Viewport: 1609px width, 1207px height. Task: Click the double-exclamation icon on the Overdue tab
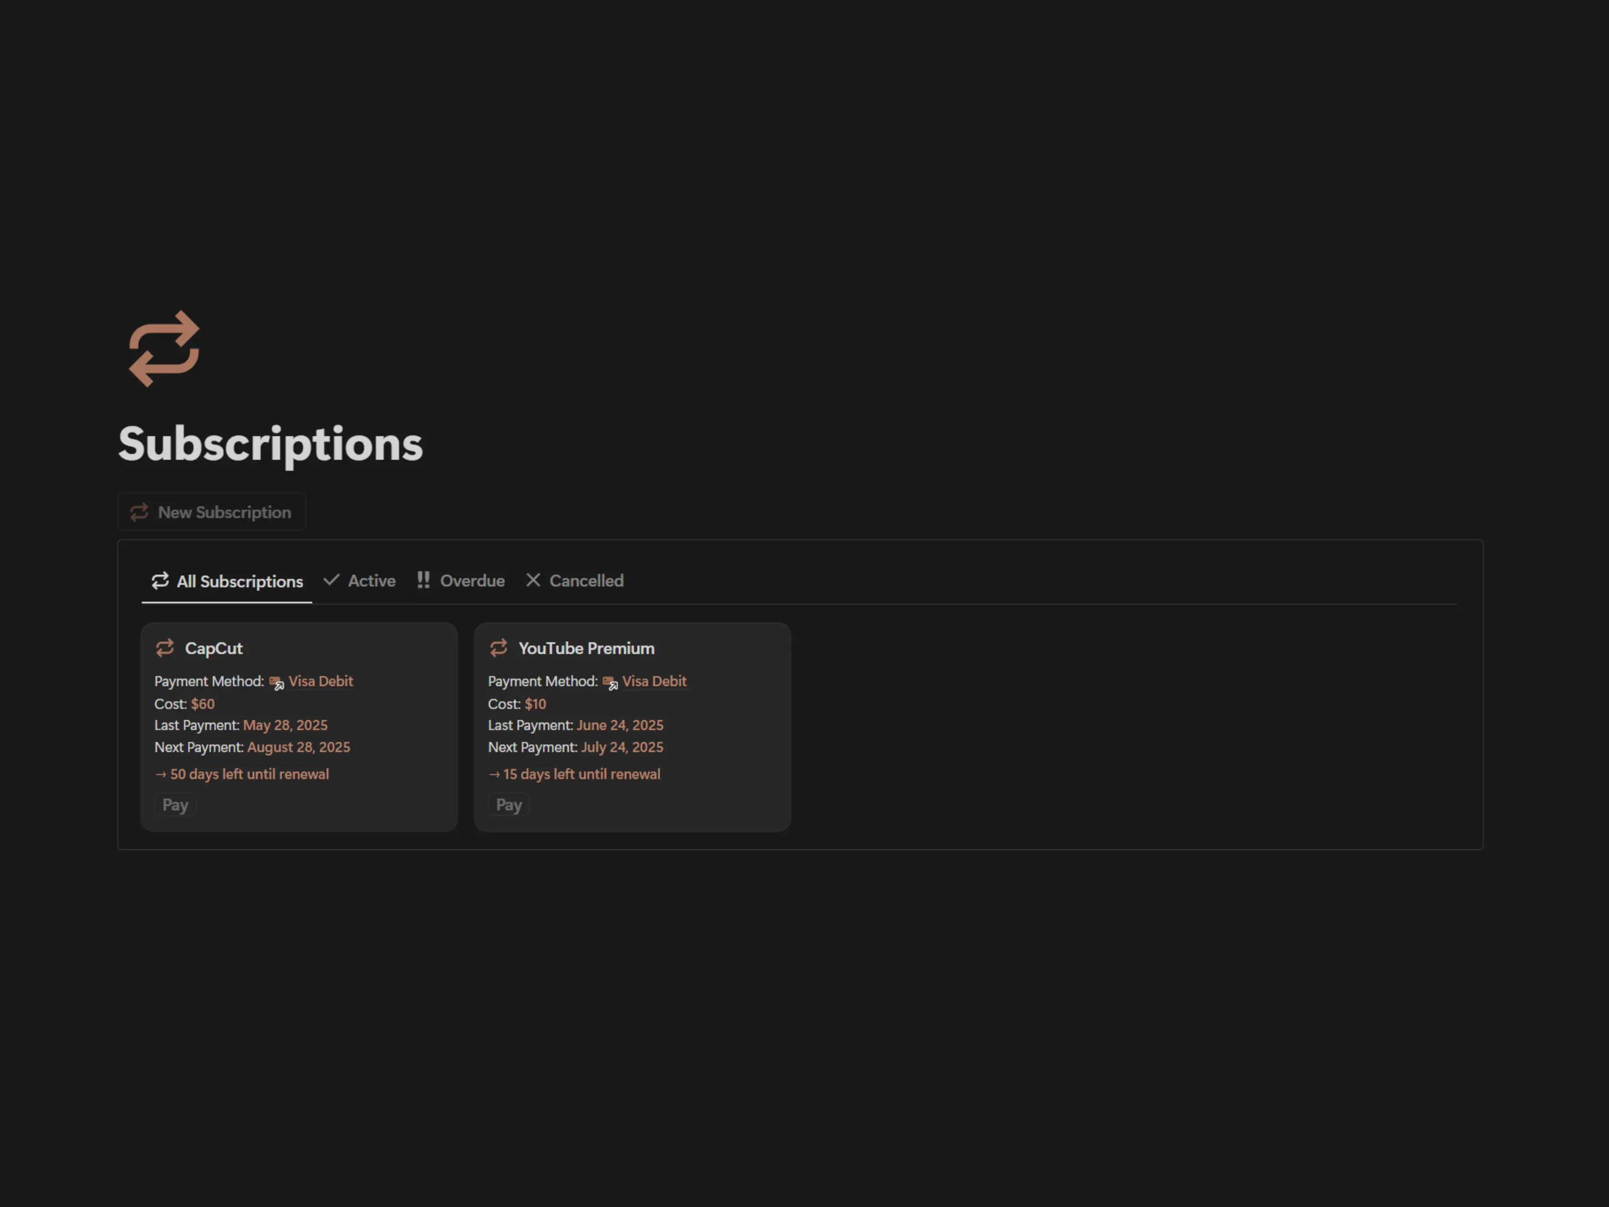[x=423, y=580]
